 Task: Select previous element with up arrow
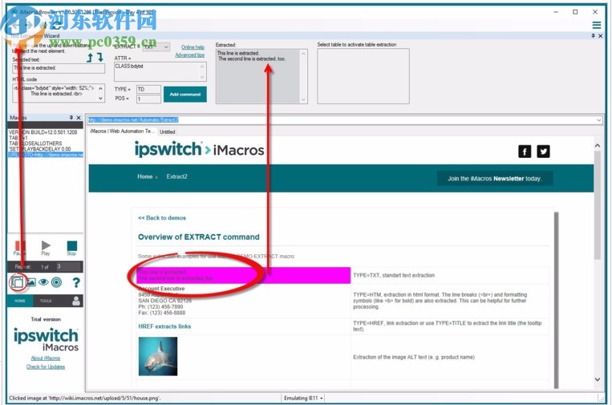point(90,58)
